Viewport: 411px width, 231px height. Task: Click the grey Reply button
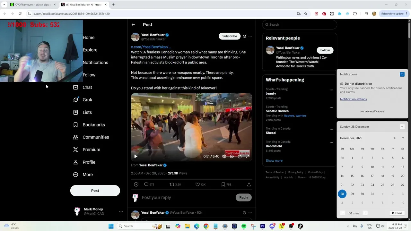(x=244, y=198)
